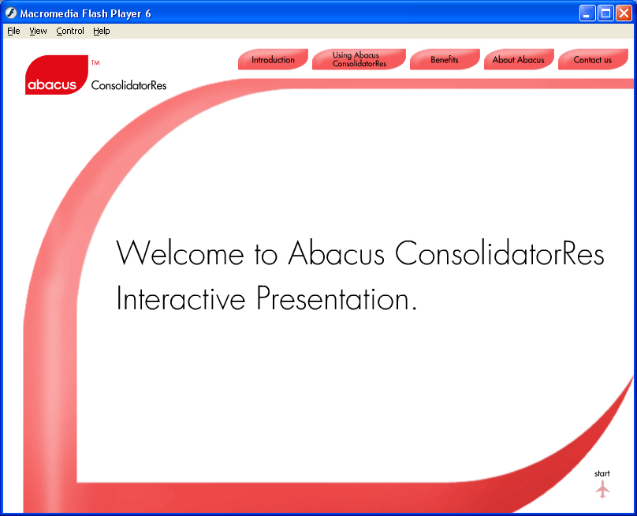Open Using Abacus ConsolidatorRes section
This screenshot has height=516, width=637.
359,59
